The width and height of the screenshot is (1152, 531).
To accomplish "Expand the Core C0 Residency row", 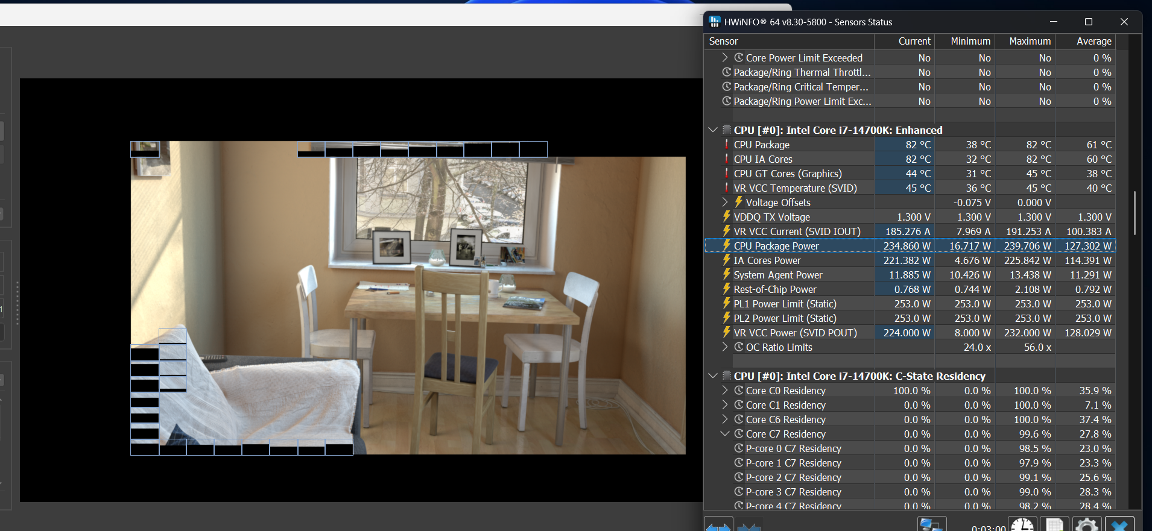I will [725, 391].
